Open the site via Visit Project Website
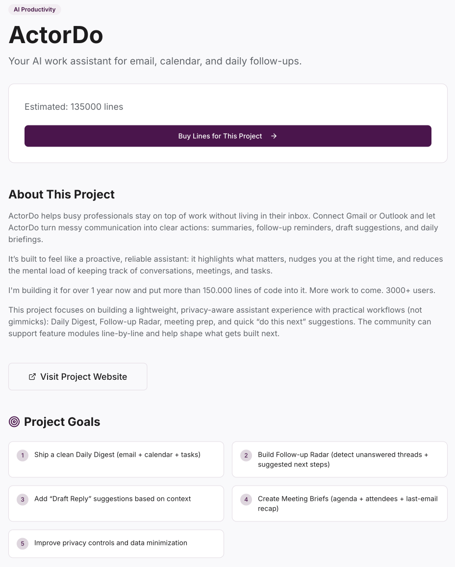 pos(77,376)
